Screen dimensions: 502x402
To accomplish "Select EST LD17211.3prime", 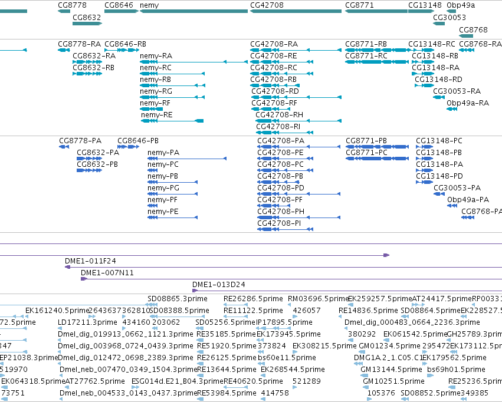I will (87, 322).
